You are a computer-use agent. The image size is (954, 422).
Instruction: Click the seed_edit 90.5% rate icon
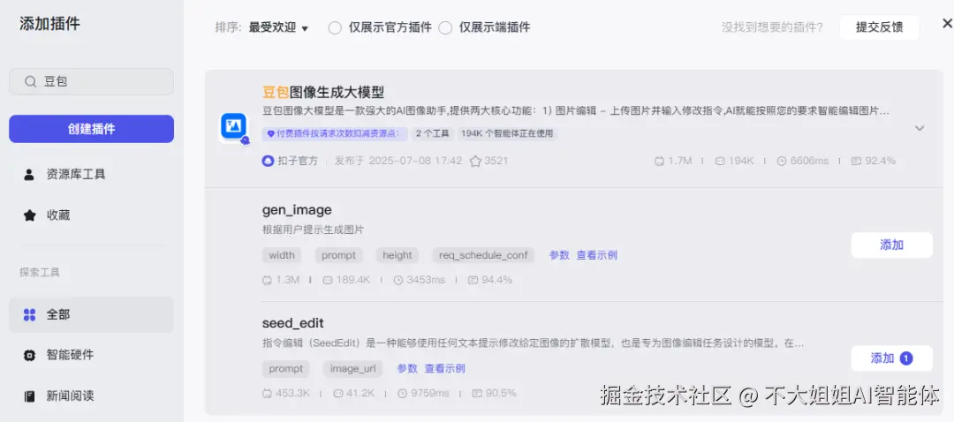477,394
